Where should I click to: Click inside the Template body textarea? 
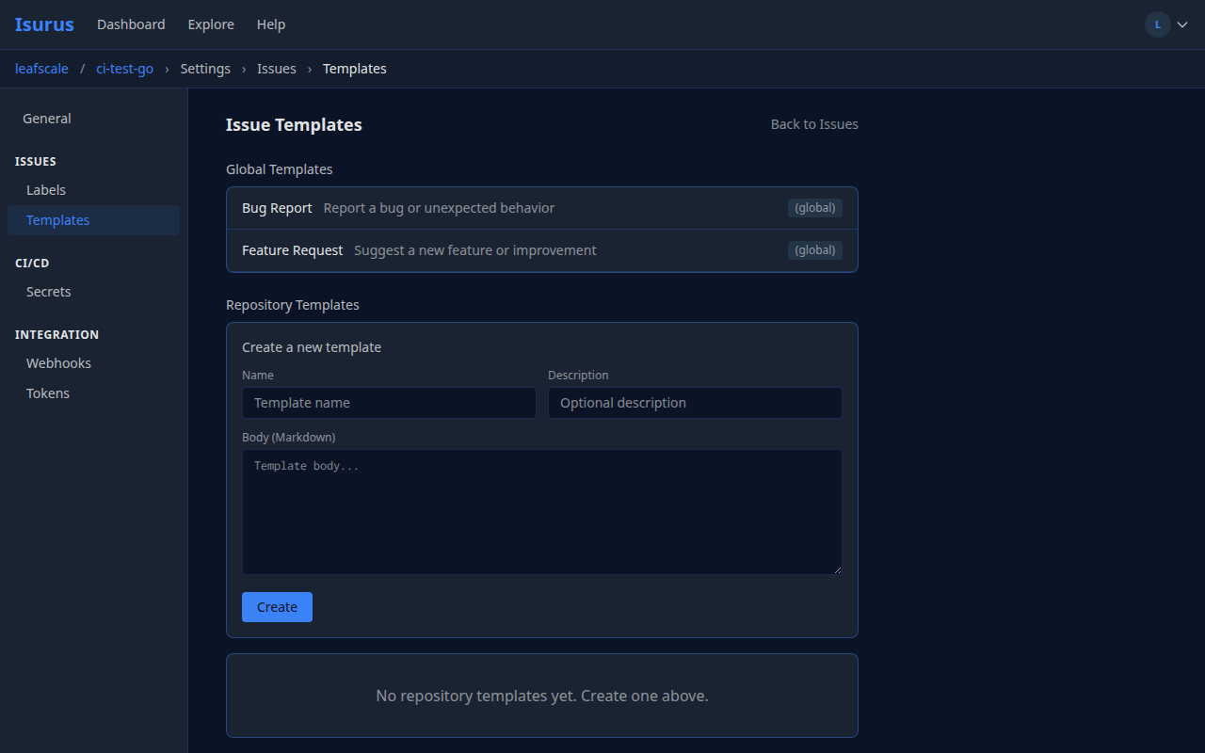pos(542,512)
